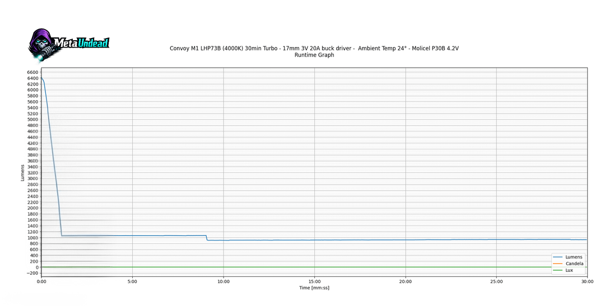Image resolution: width=605 pixels, height=306 pixels.
Task: Select the Lumens legend label
Action: 574,257
